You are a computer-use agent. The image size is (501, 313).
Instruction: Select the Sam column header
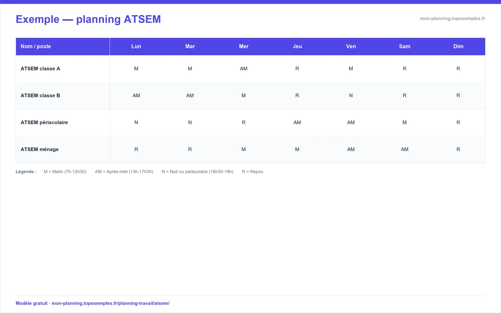coord(405,46)
